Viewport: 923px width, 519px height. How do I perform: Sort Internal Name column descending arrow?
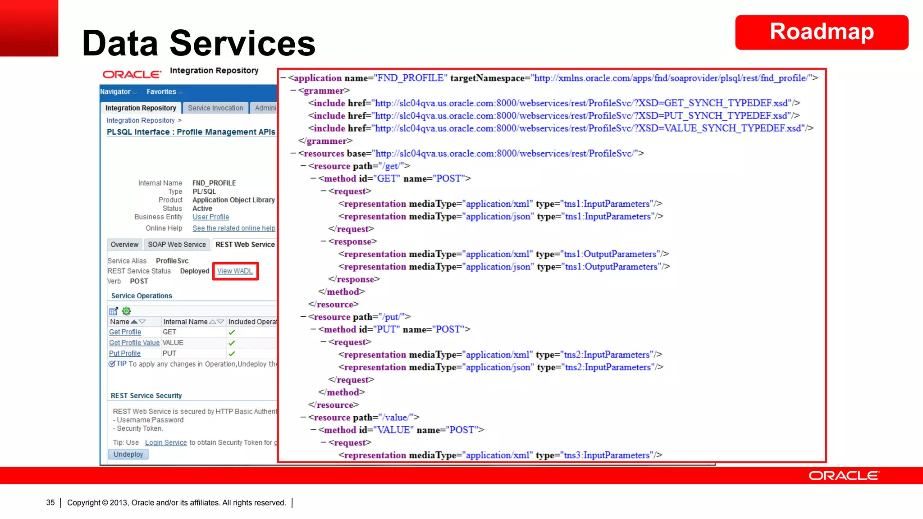pos(220,322)
